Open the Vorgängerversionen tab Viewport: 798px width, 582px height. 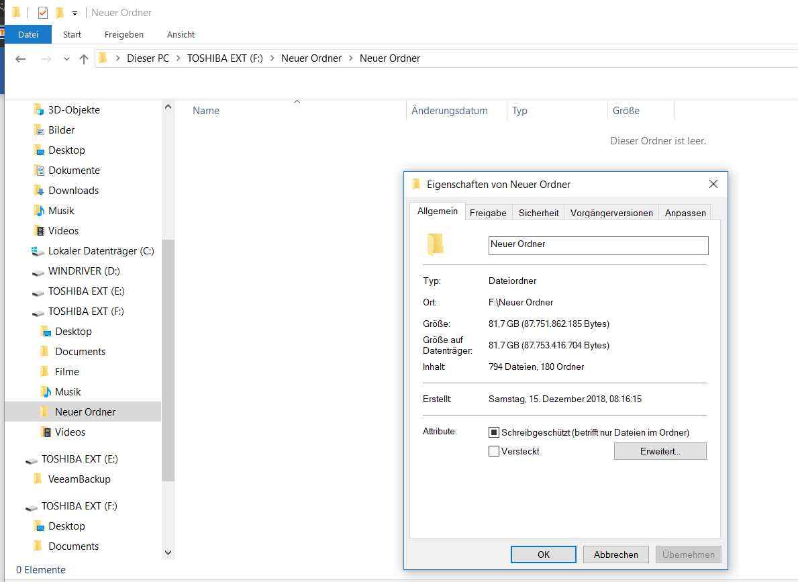click(x=611, y=213)
